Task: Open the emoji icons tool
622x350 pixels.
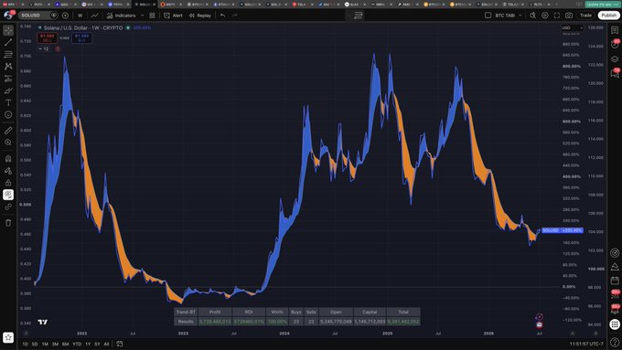Action: pyautogui.click(x=8, y=114)
